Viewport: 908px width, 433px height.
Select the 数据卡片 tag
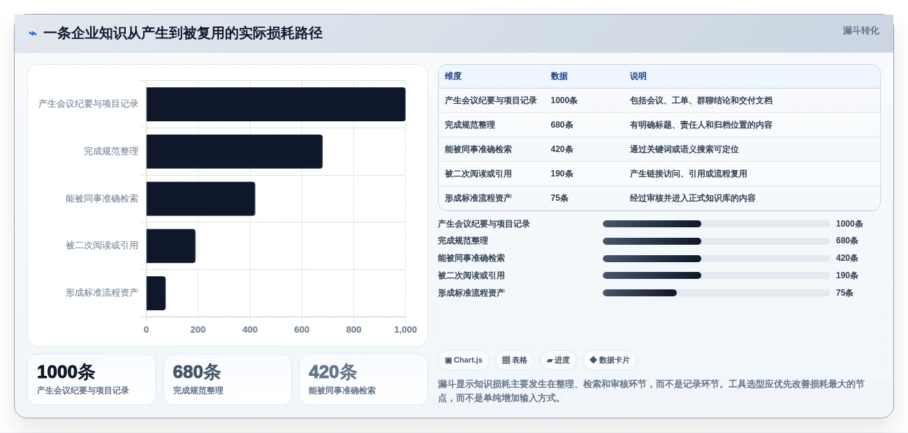pos(610,360)
